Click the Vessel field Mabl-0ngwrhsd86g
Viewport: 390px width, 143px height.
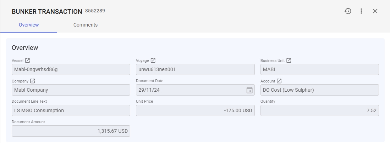(71, 69)
